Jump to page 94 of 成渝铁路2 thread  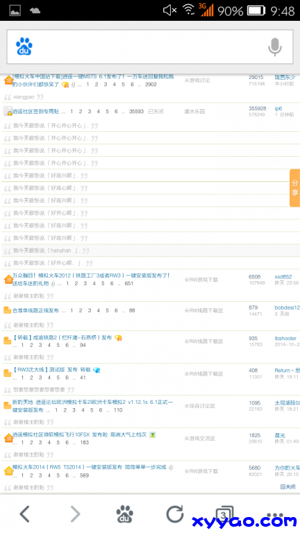tap(83, 346)
